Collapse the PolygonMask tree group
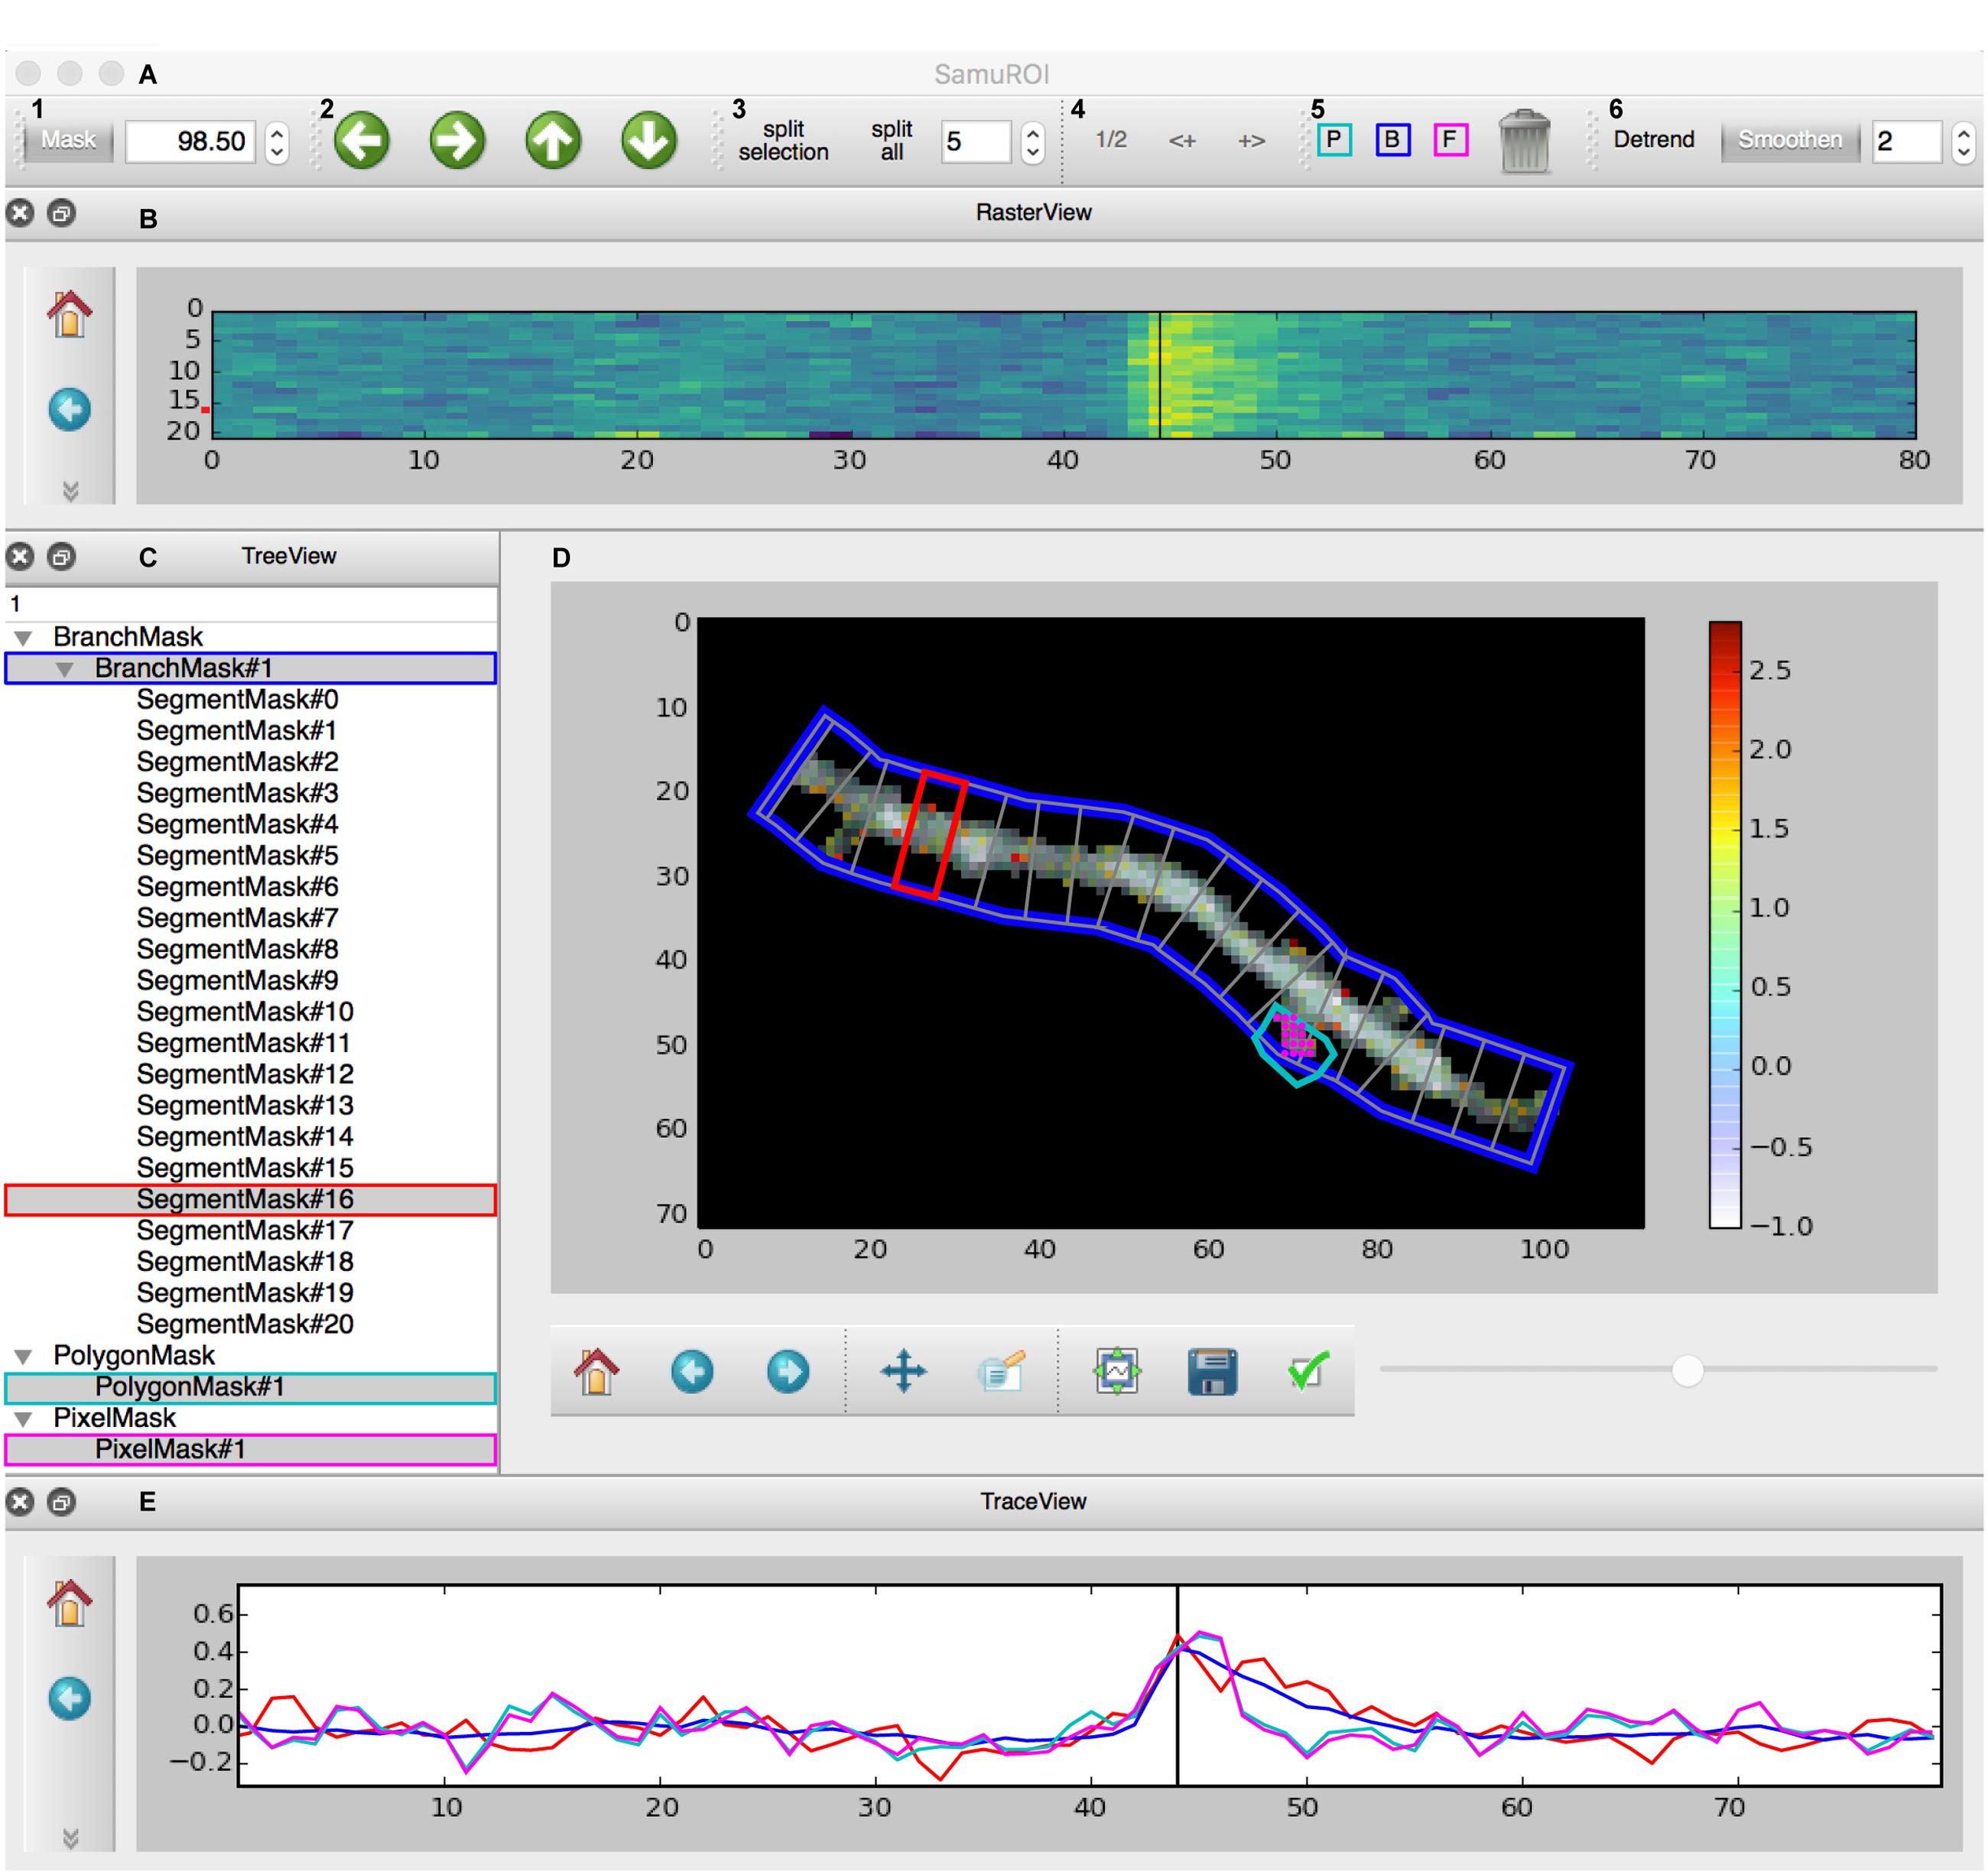Image resolution: width=1988 pixels, height=1875 pixels. point(23,1356)
